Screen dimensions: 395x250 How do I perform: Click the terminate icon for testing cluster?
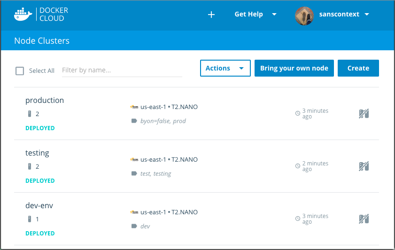click(364, 166)
